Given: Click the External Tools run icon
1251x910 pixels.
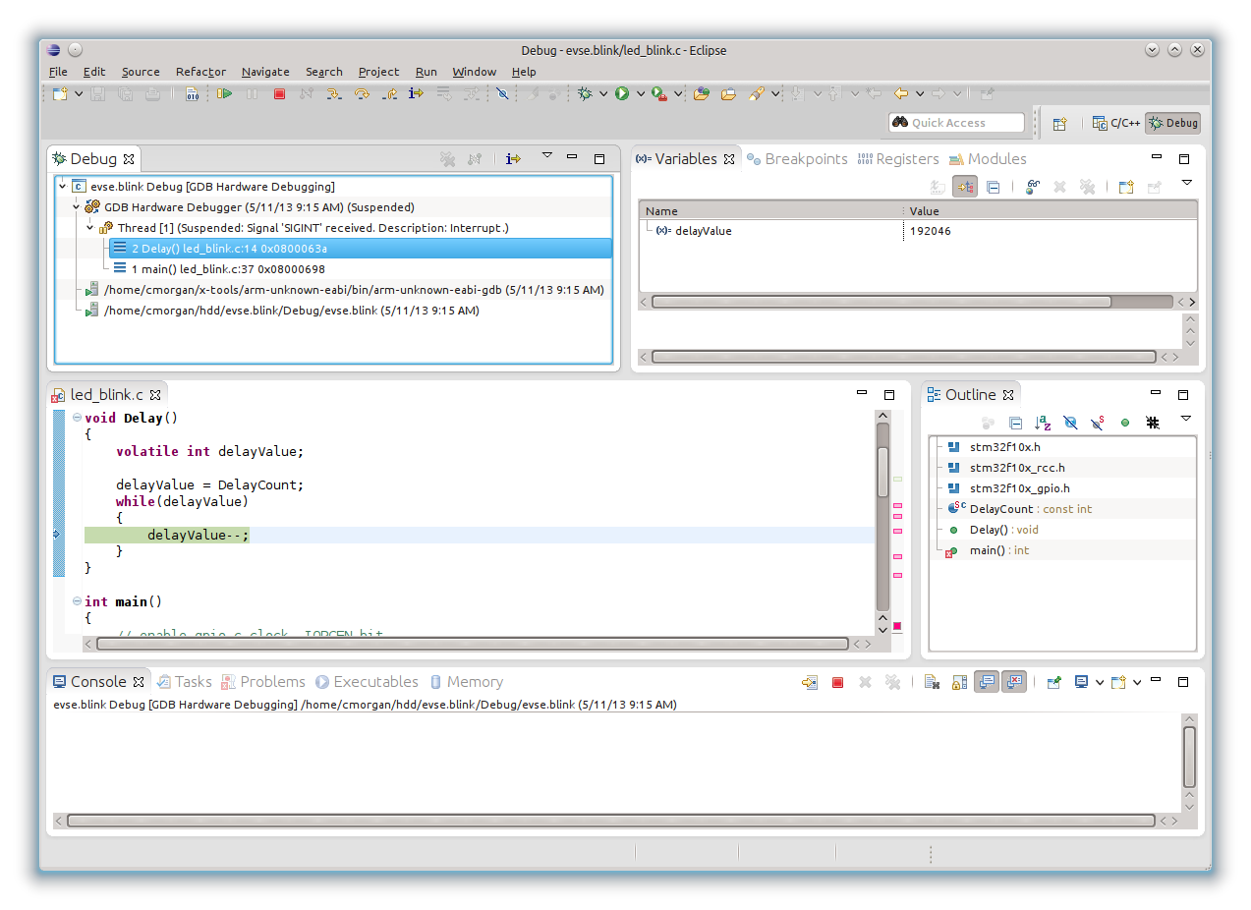Looking at the screenshot, I should point(659,93).
